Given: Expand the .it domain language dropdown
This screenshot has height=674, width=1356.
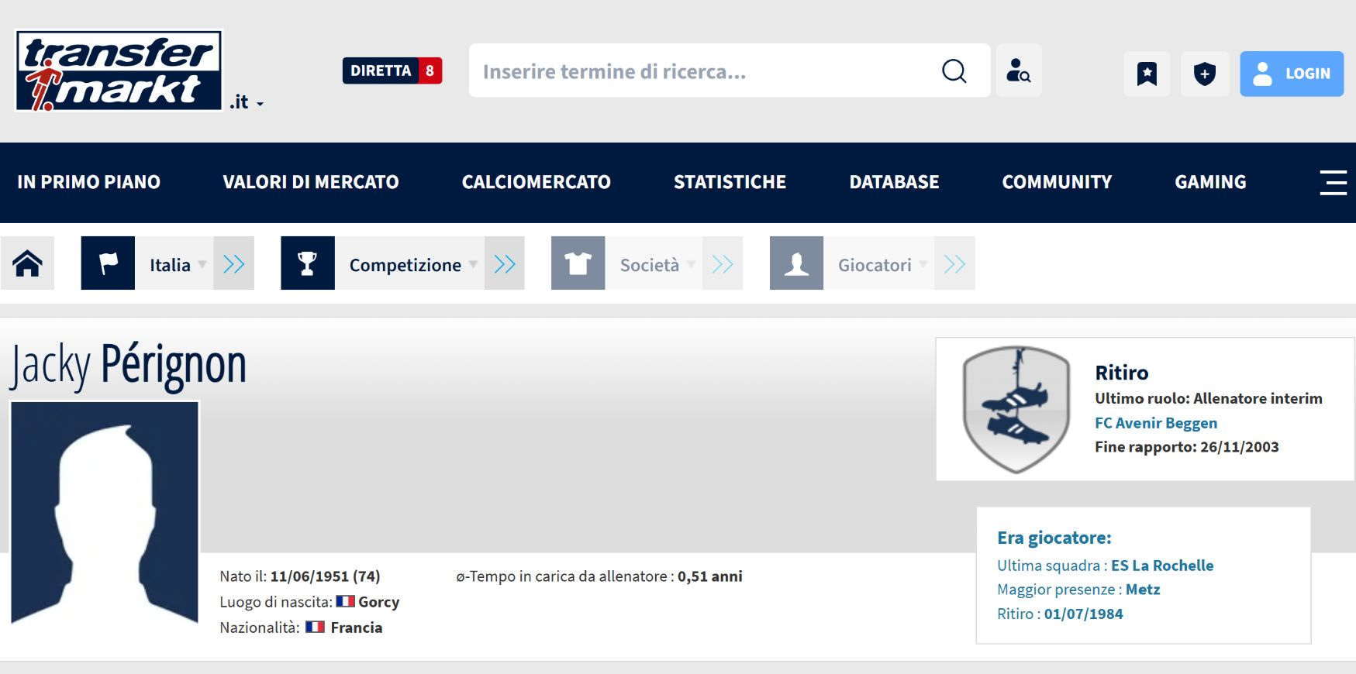Looking at the screenshot, I should pos(247,103).
